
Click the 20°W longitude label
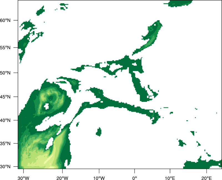coord(62,178)
